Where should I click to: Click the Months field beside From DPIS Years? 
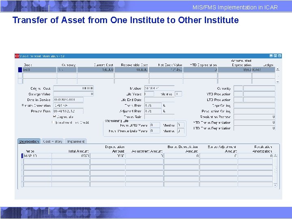pos(181,125)
